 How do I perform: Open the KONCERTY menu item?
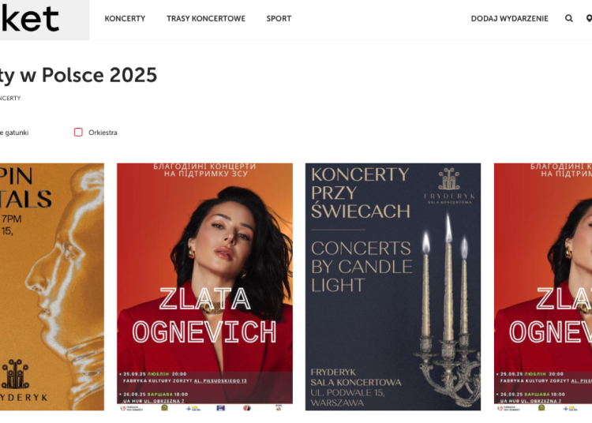(x=125, y=18)
